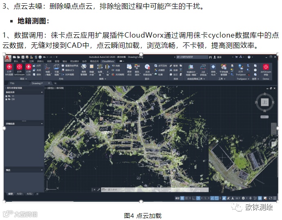
Task: Toggle object snap tracking in status bar
Action: (x=212, y=198)
